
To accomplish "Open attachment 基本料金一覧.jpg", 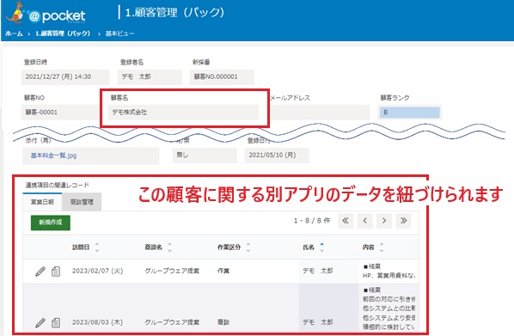I will (54, 156).
